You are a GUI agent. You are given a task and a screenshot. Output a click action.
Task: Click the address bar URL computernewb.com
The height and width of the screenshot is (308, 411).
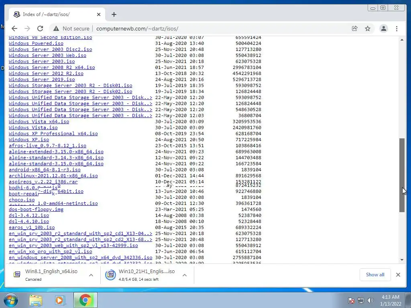pyautogui.click(x=137, y=28)
